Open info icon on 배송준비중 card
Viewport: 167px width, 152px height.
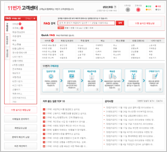tap(97, 89)
